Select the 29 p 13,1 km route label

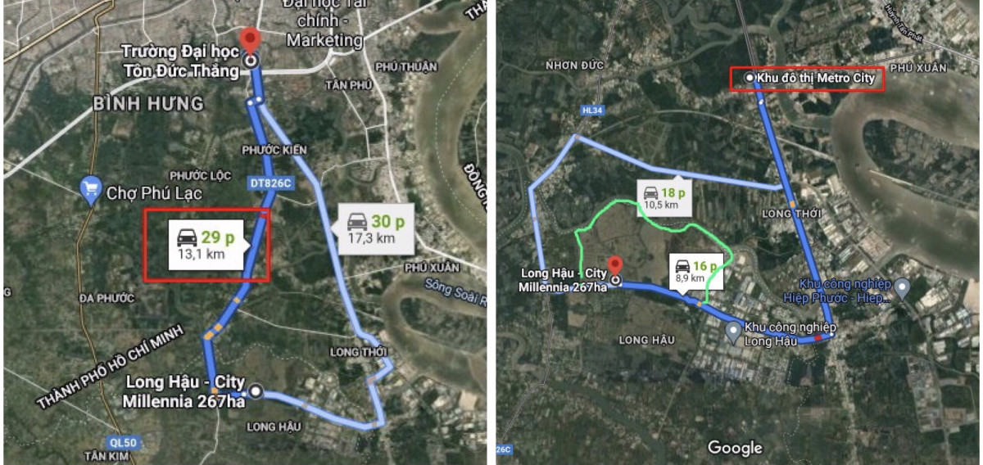pos(208,243)
